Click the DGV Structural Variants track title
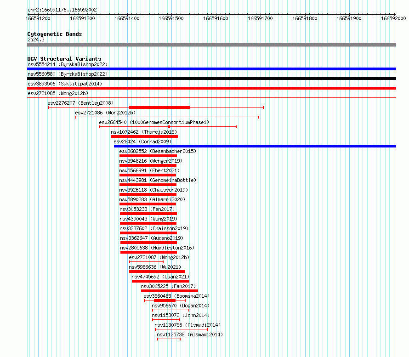 point(64,59)
